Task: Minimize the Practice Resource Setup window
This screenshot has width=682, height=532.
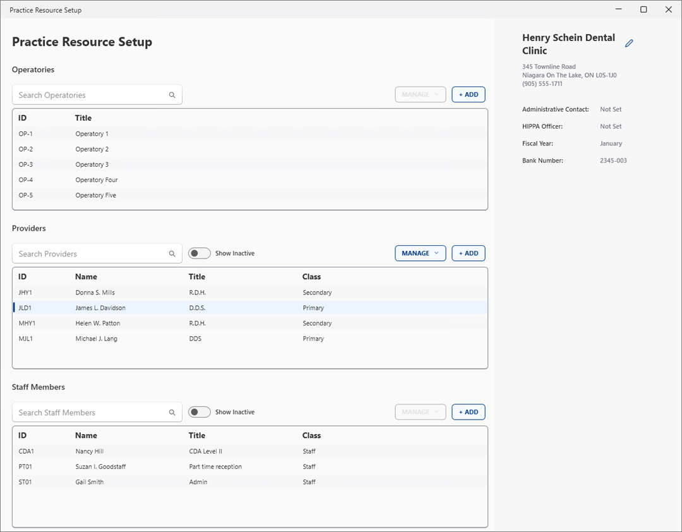Action: [x=619, y=9]
